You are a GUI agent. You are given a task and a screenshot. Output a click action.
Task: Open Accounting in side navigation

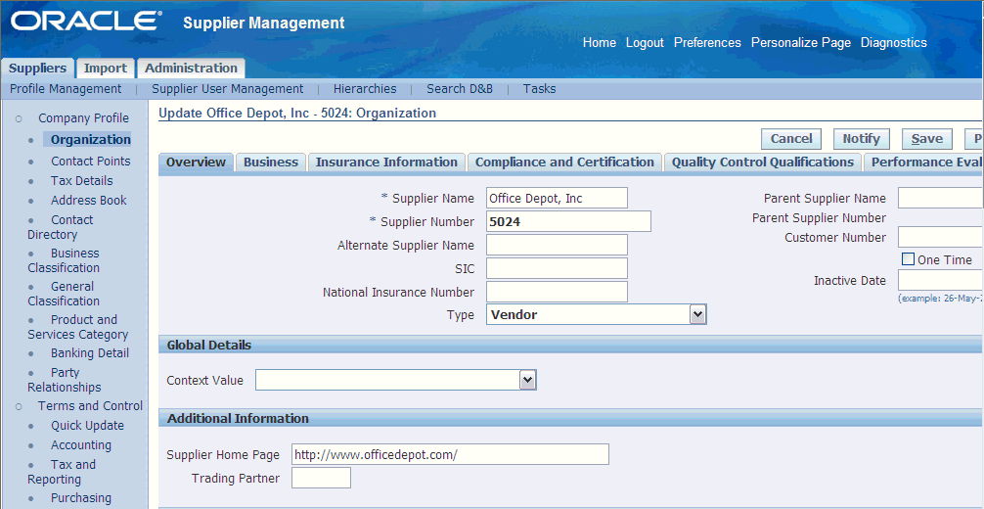(x=81, y=444)
